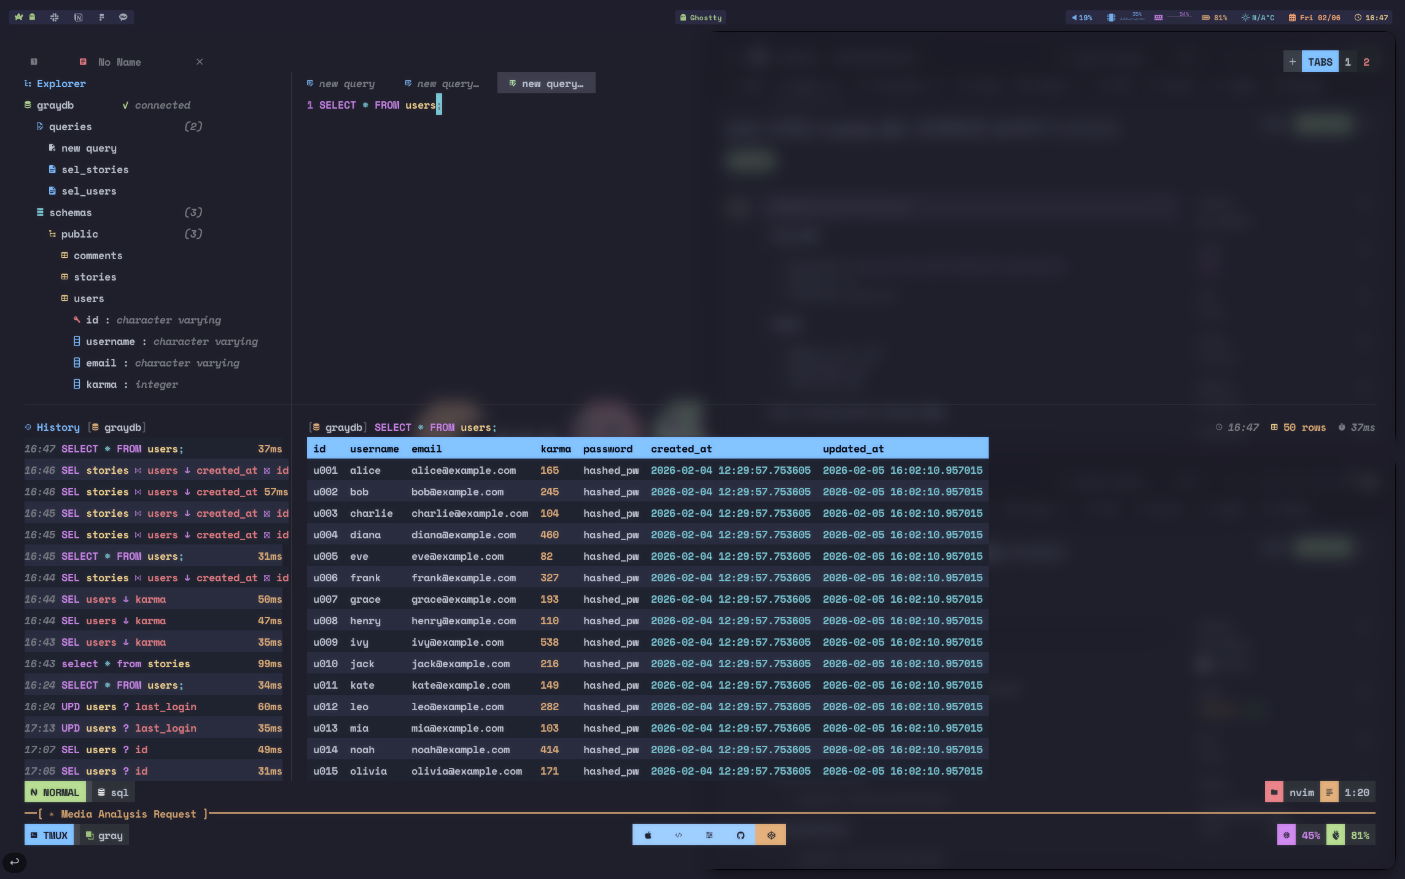Click the plus icon beside TABS
1405x879 pixels.
click(x=1292, y=62)
